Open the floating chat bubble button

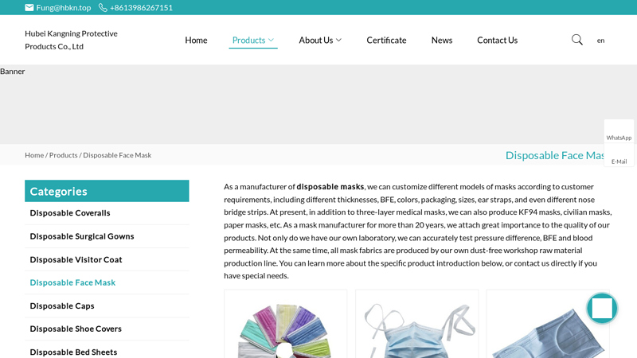(x=602, y=309)
